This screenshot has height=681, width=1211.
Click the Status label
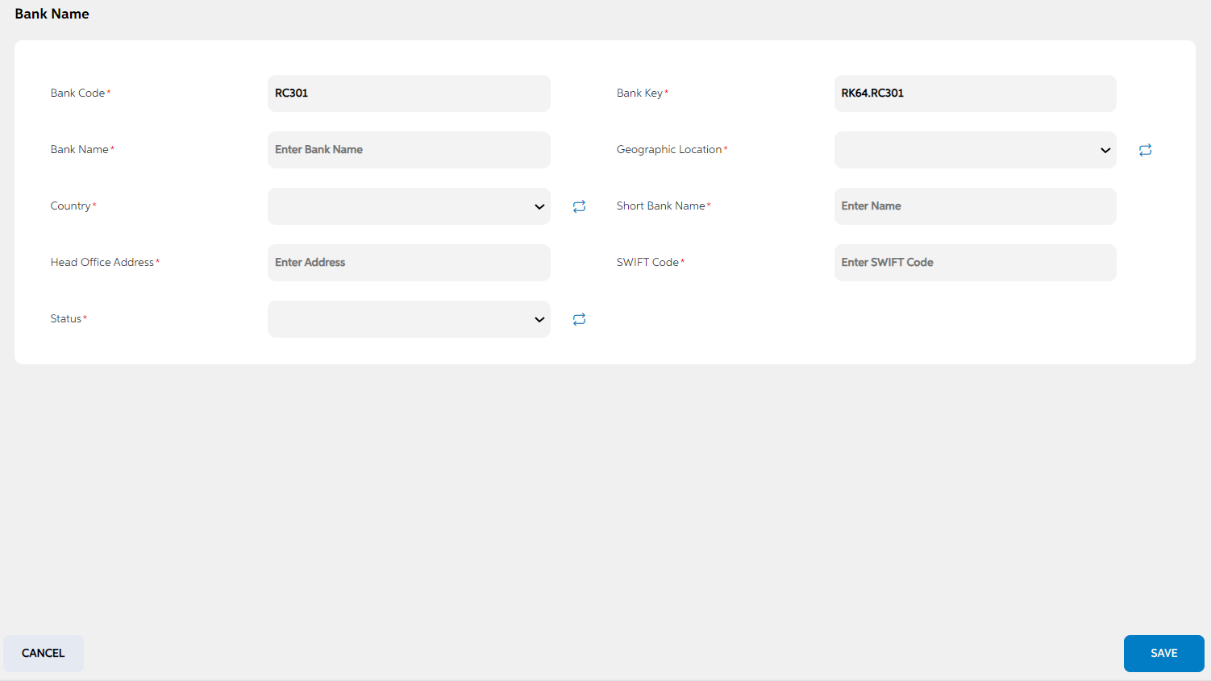click(65, 318)
